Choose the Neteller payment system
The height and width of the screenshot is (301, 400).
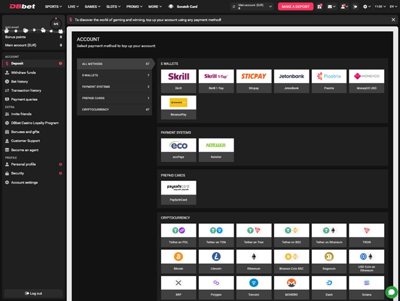tap(216, 148)
